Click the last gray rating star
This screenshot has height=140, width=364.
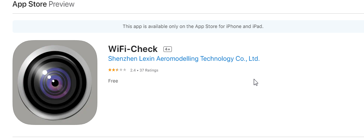point(125,70)
